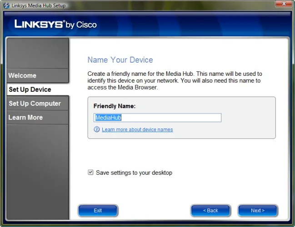
Task: Go to Set Up Computer step
Action: tap(38, 104)
